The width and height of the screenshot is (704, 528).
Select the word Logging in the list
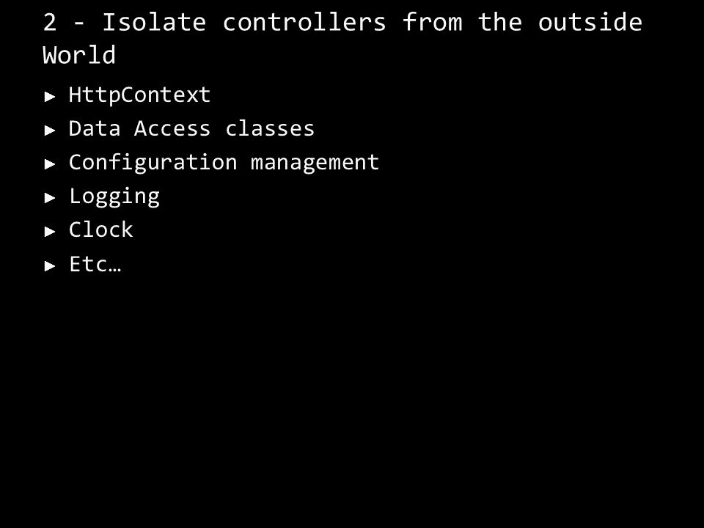coord(114,197)
